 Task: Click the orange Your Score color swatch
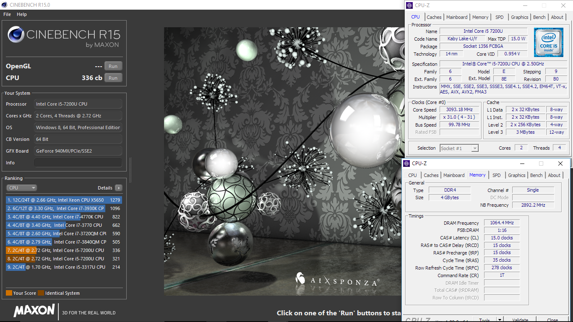(x=9, y=293)
